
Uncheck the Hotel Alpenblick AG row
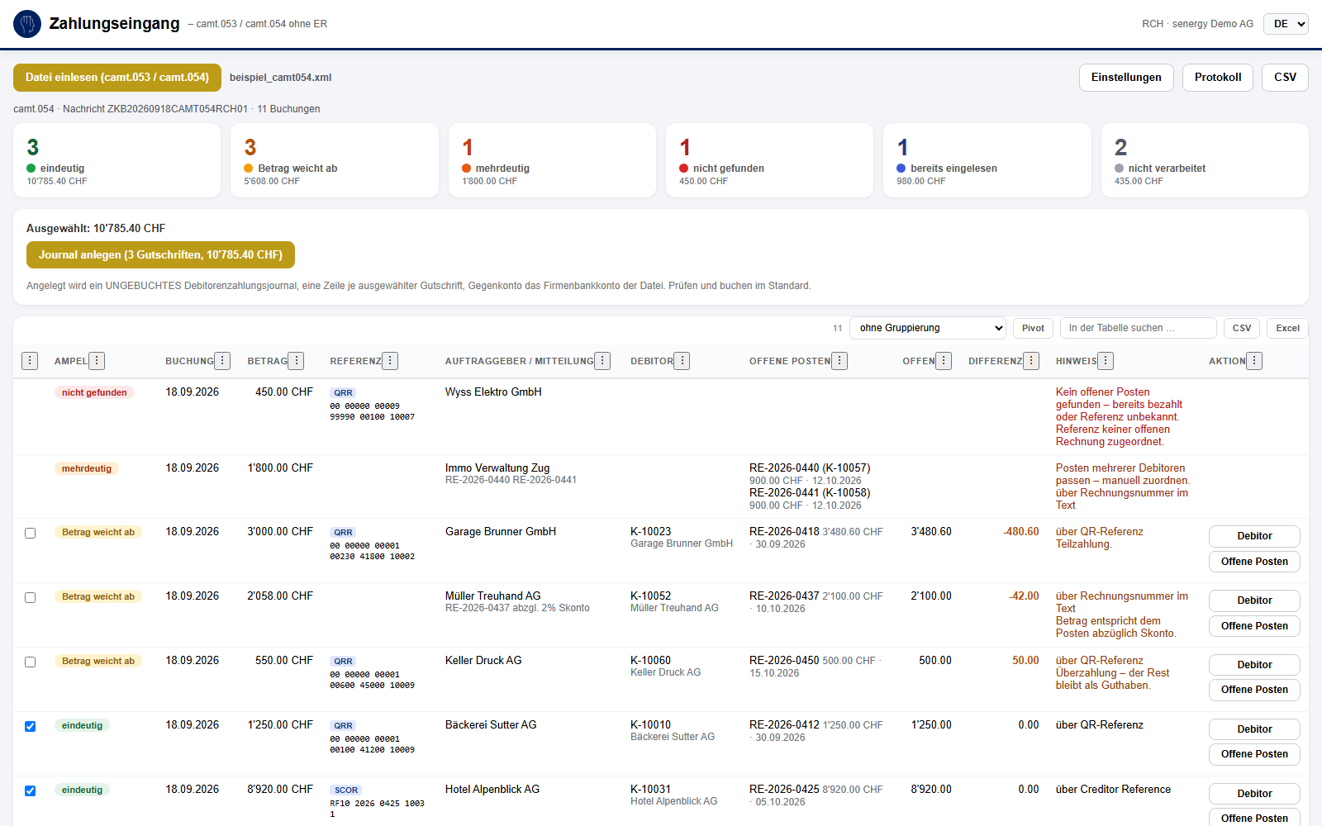tap(30, 791)
